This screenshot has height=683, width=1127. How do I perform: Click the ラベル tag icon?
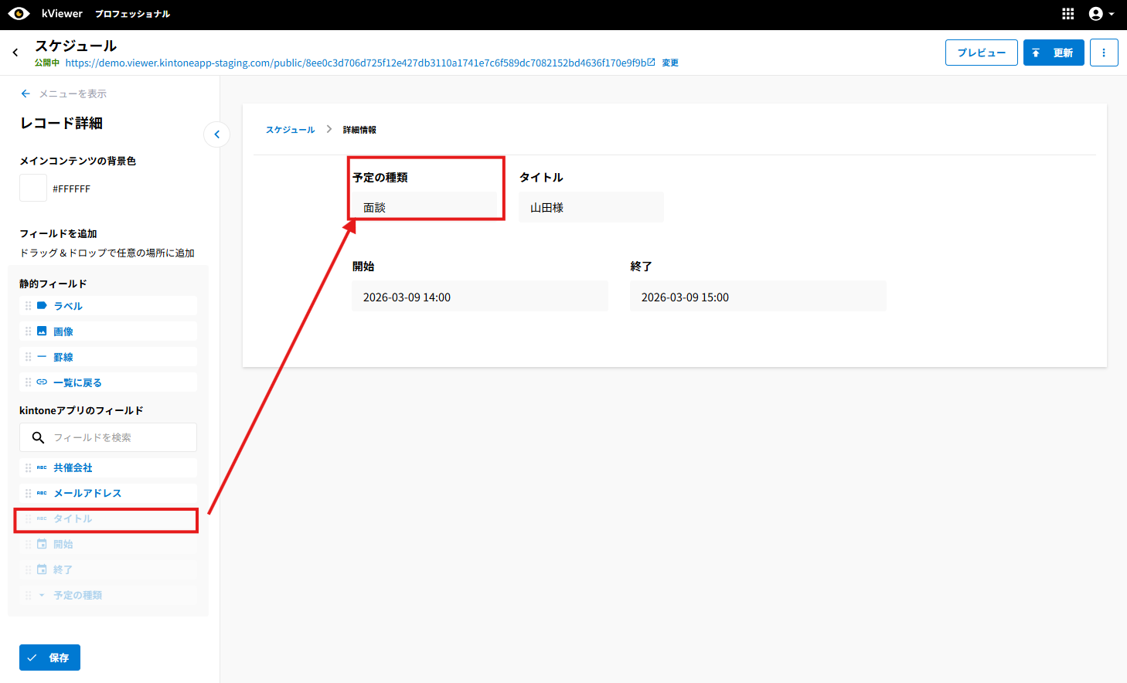(x=42, y=306)
